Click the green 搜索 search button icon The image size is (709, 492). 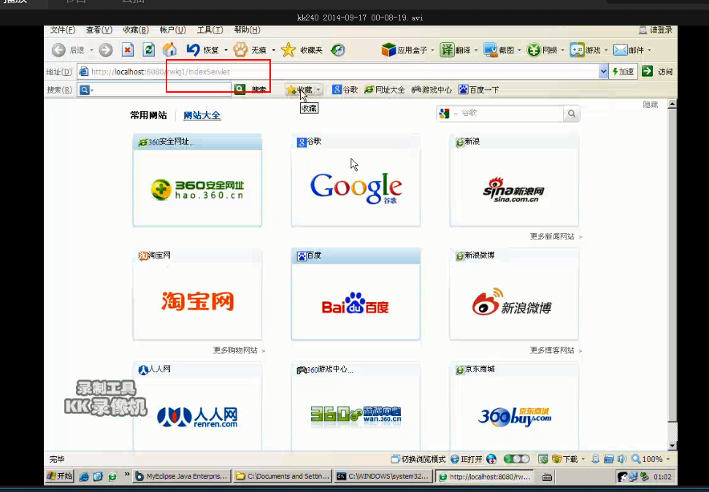[240, 90]
